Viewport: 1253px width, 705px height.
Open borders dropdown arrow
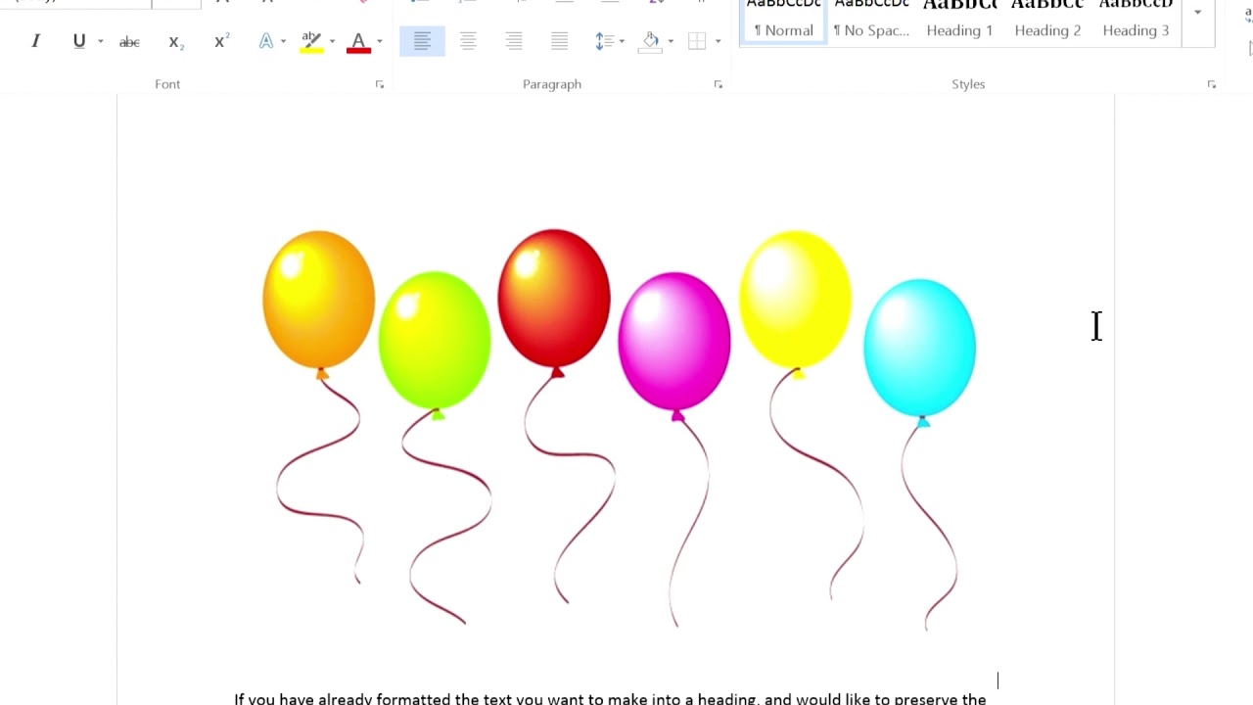point(718,41)
